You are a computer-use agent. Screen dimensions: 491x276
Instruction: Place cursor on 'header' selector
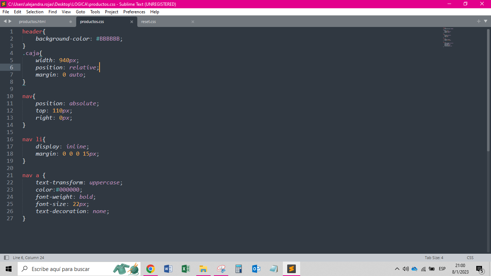pyautogui.click(x=32, y=32)
